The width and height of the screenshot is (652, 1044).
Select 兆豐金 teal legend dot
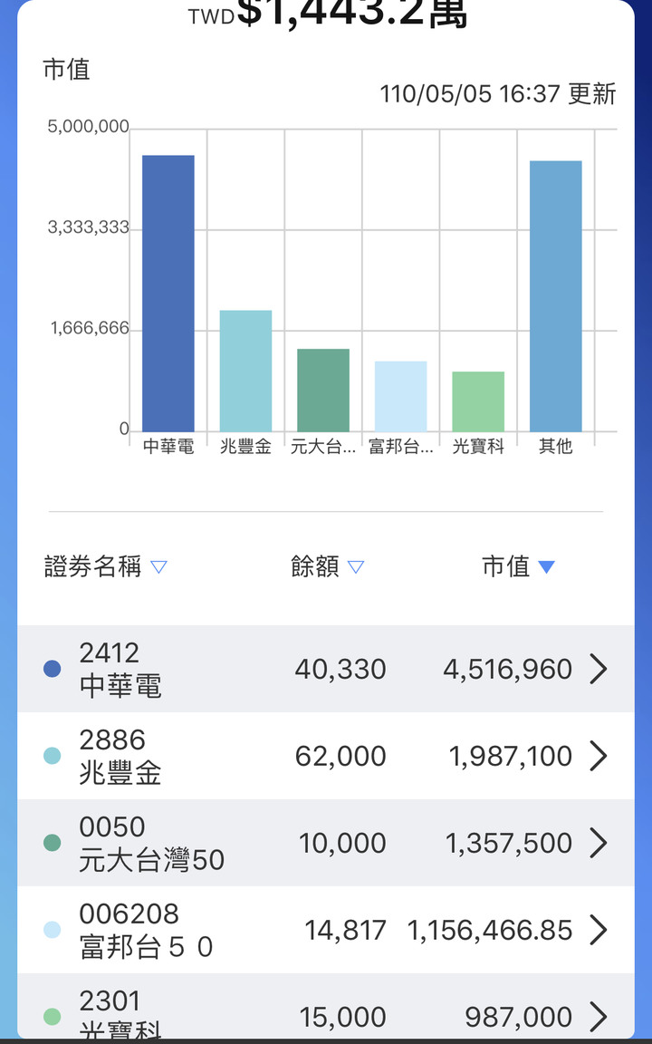pyautogui.click(x=52, y=756)
